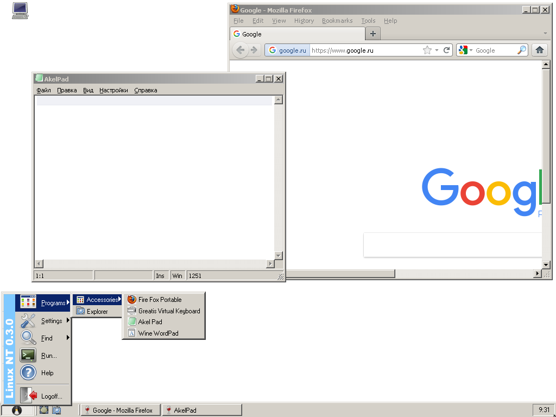Click the Firefox logo in the title bar
This screenshot has width=556, height=417.
pos(235,9)
